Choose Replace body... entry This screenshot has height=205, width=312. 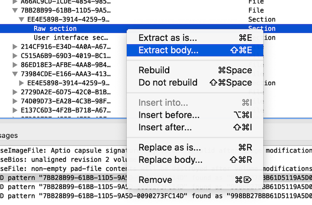tap(195, 160)
